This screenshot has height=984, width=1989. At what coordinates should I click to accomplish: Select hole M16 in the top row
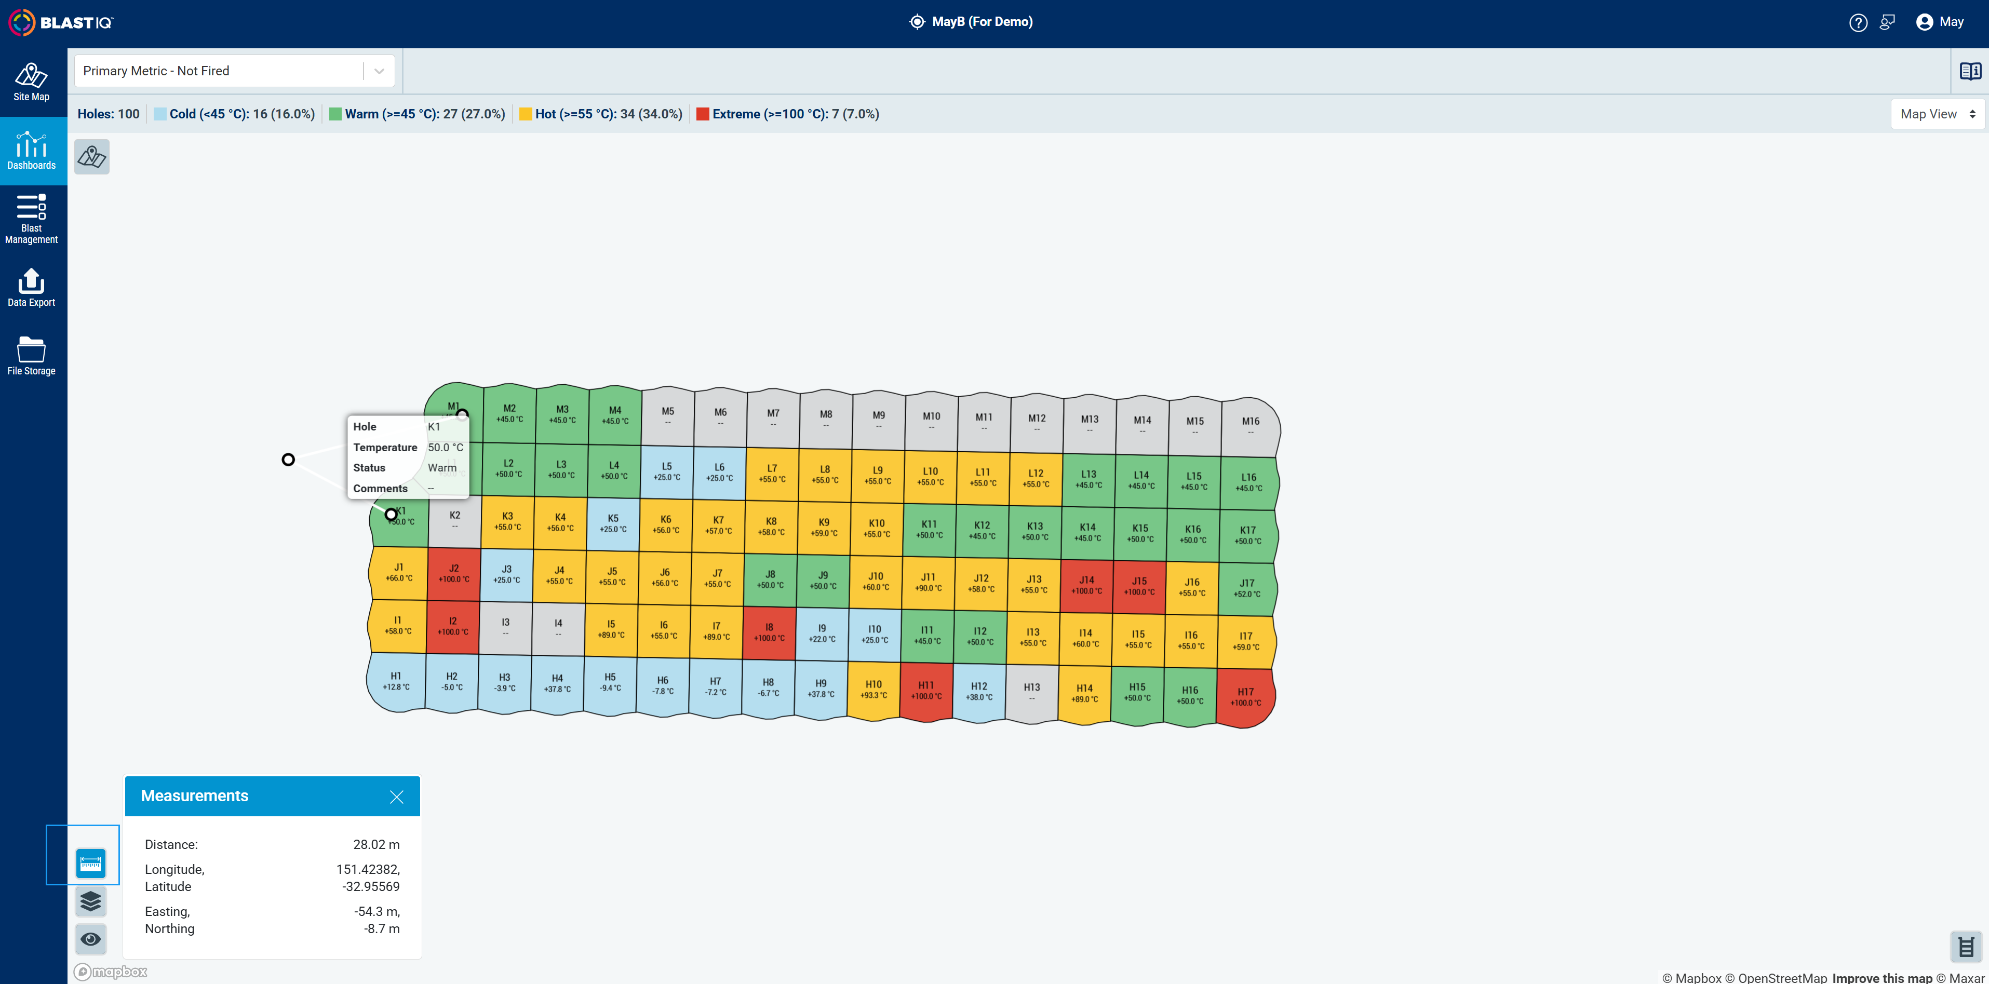[1250, 426]
